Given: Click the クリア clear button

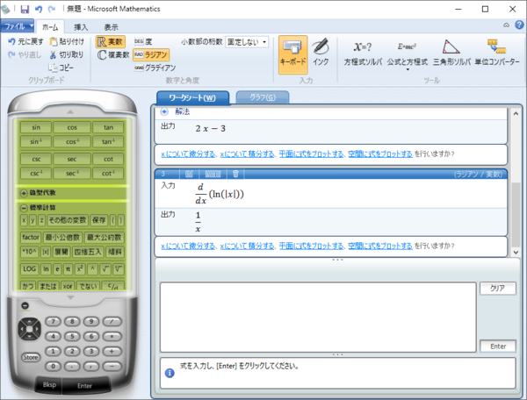Looking at the screenshot, I should pos(498,289).
